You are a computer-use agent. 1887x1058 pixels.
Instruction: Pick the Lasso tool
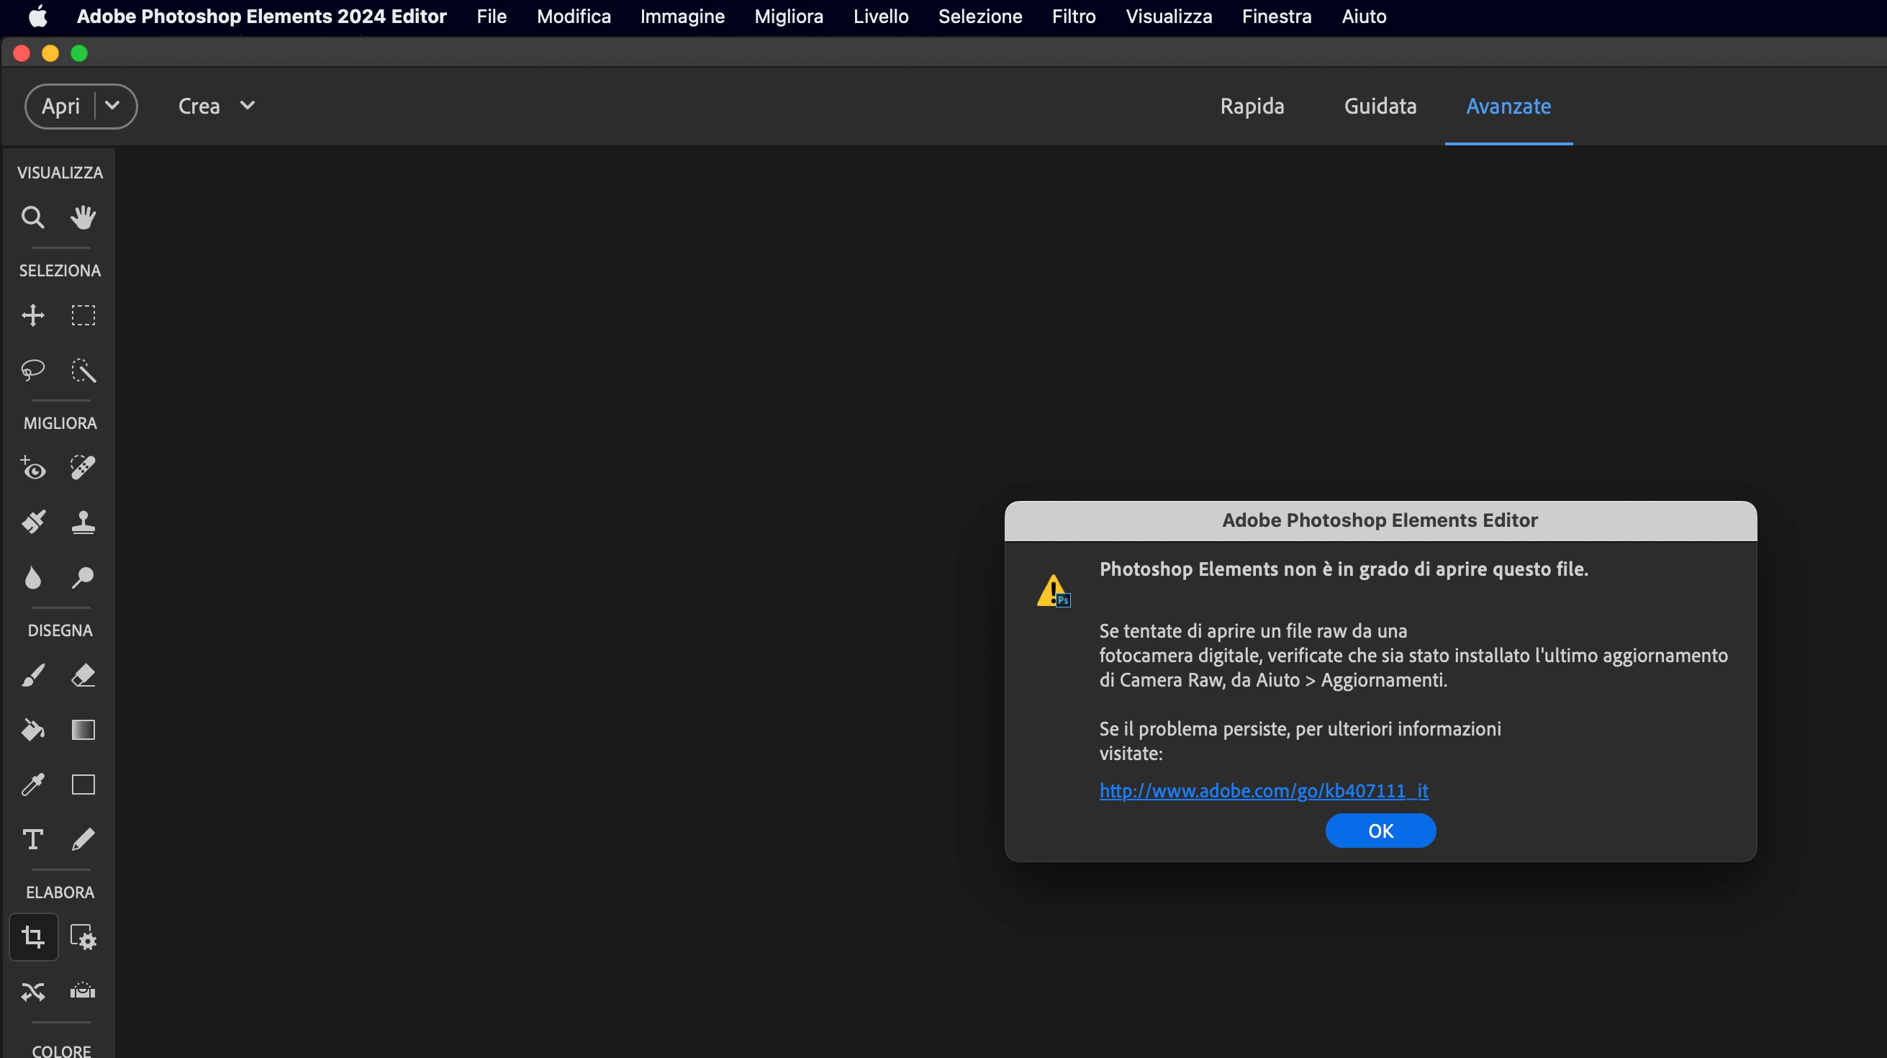[32, 370]
